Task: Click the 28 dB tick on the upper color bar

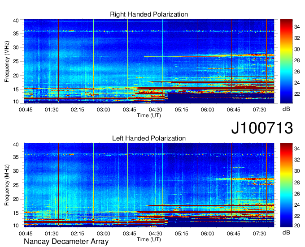Action: 297,60
